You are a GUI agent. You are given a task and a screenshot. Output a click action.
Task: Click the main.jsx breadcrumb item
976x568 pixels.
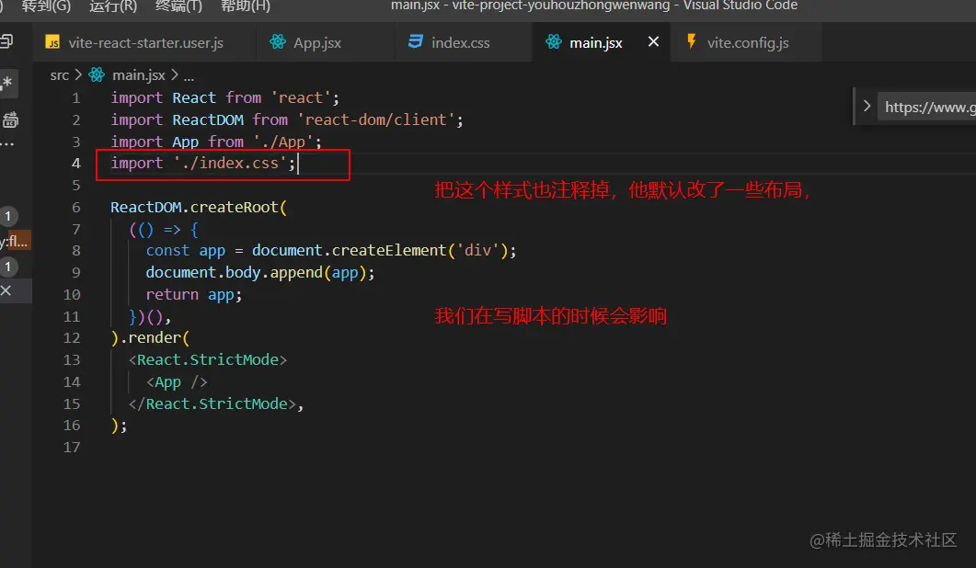138,75
